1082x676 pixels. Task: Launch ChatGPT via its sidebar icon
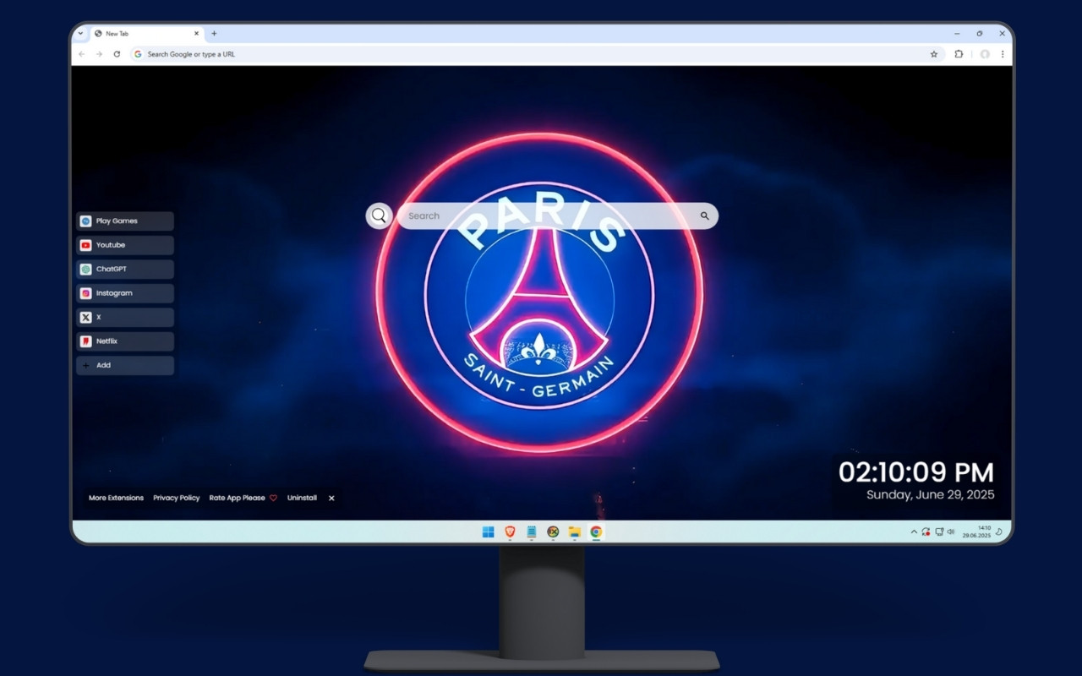tap(111, 269)
